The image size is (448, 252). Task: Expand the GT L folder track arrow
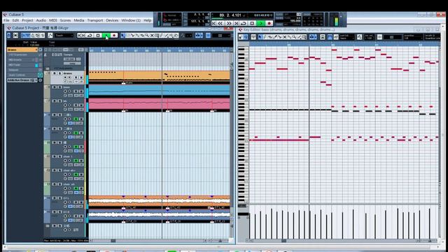(45, 197)
